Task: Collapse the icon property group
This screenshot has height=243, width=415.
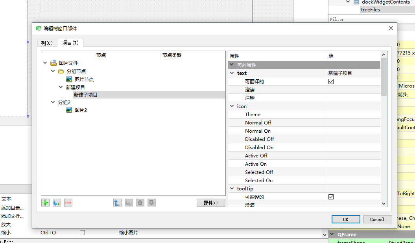Action: [x=232, y=106]
